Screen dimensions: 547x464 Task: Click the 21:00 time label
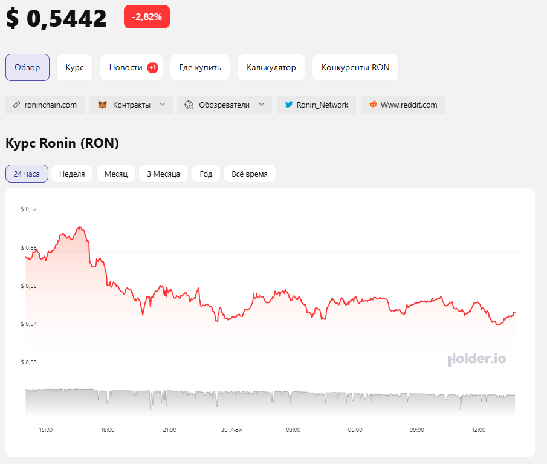pos(170,430)
